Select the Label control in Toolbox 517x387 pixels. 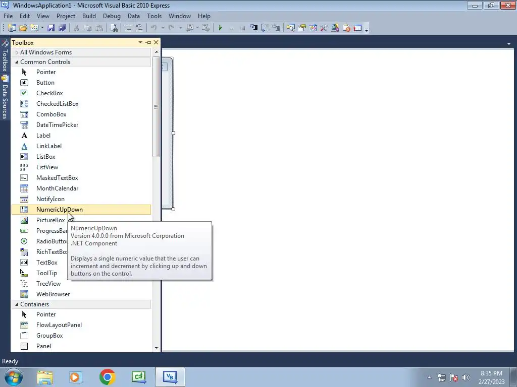click(81, 135)
